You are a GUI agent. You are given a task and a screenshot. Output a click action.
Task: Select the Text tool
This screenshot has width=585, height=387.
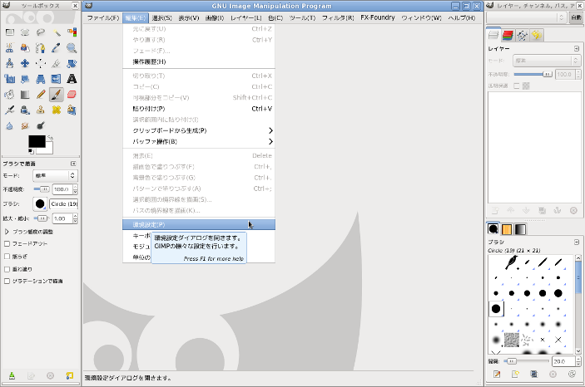click(x=72, y=79)
